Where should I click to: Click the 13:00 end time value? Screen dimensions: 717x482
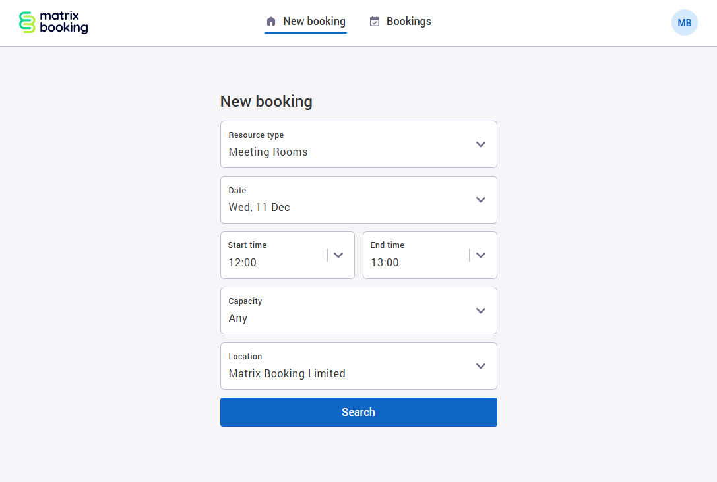[385, 262]
